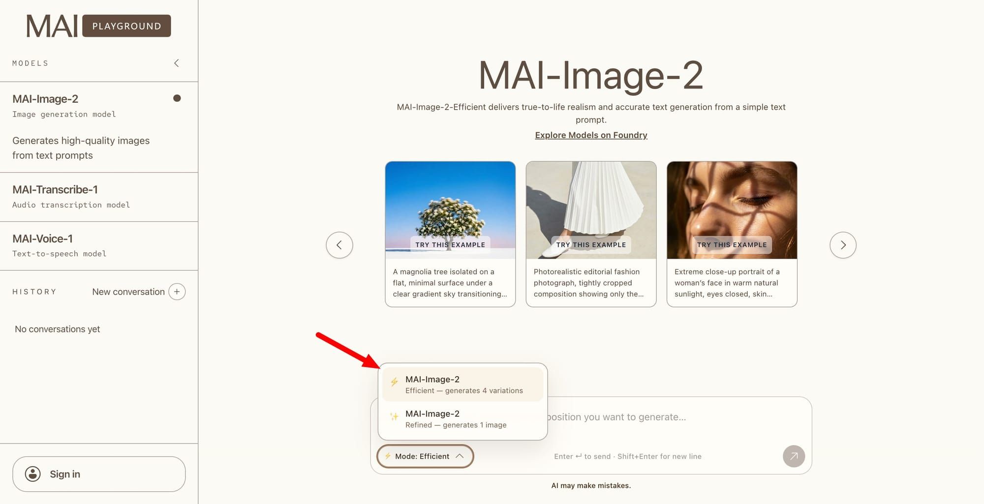Screen dimensions: 984x504
Task: Go to previous examples with left arrow
Action: coord(339,245)
